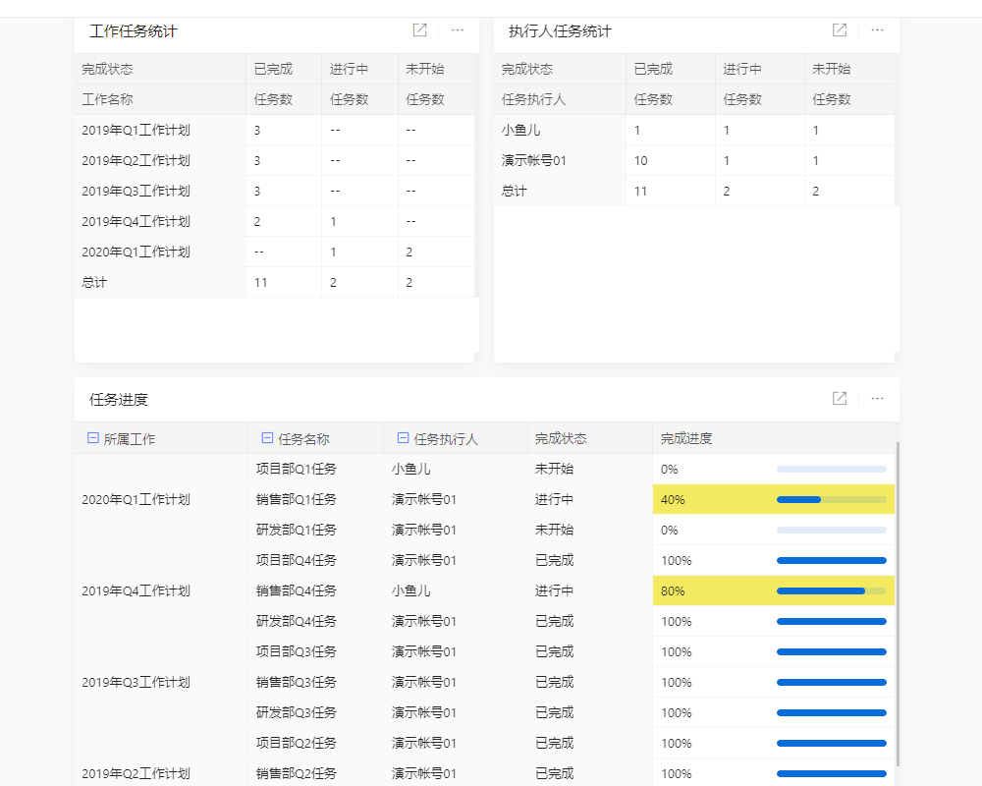Open more options menu on 执行人任务统计 card
This screenshot has height=786, width=982.
coord(877,29)
